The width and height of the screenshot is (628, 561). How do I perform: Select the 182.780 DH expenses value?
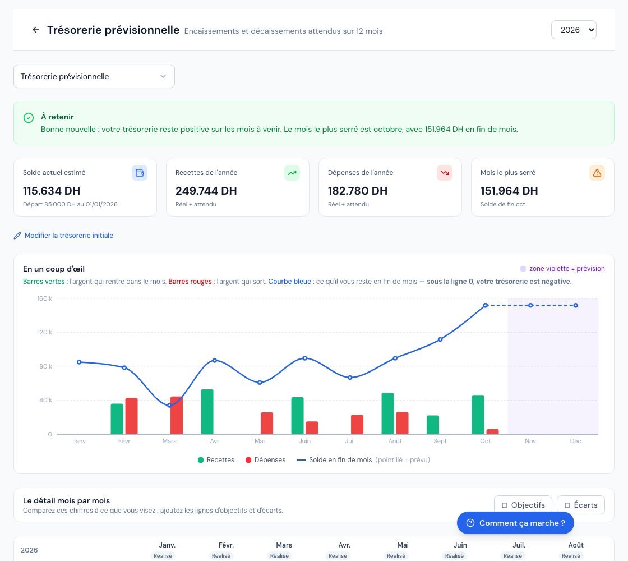click(x=358, y=191)
